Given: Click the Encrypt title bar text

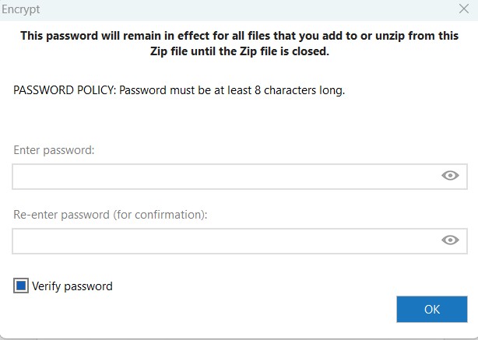Looking at the screenshot, I should (x=21, y=9).
